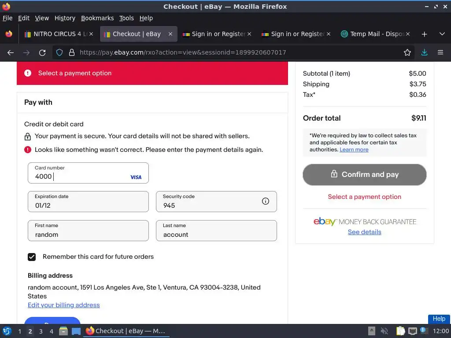Switch to first Sign in or Register tab
The image size is (451, 338).
(217, 34)
